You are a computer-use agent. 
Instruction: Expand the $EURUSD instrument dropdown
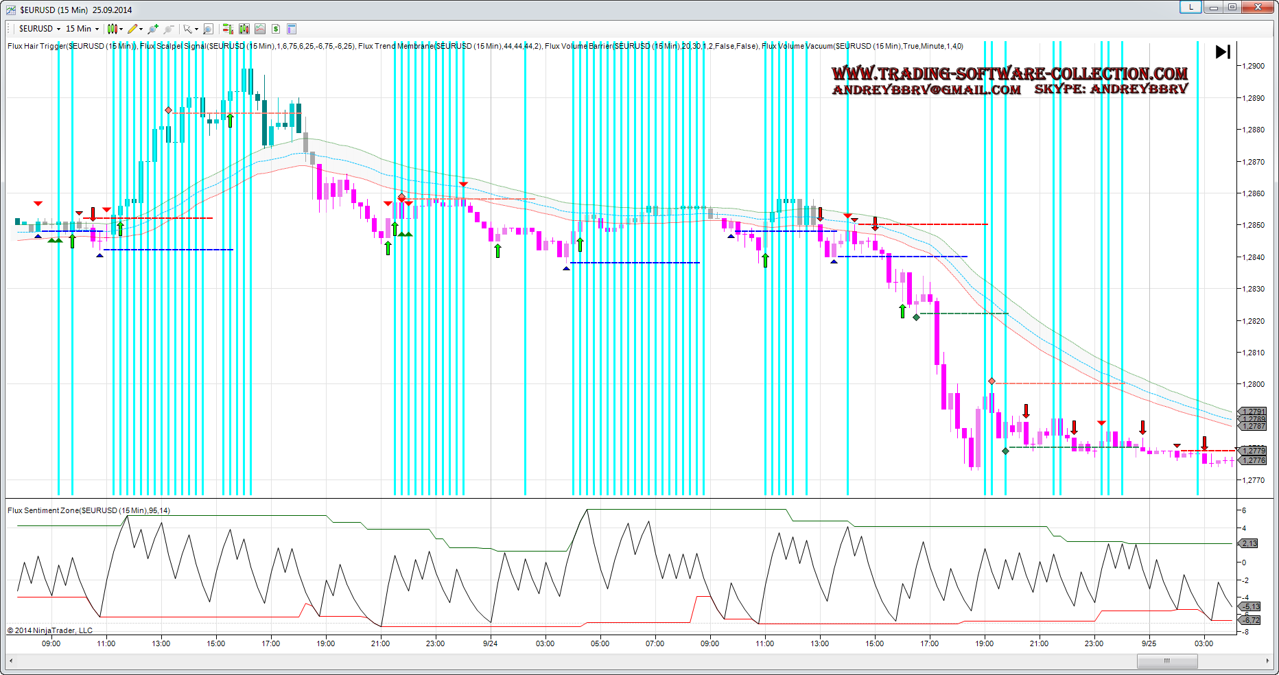[58, 29]
